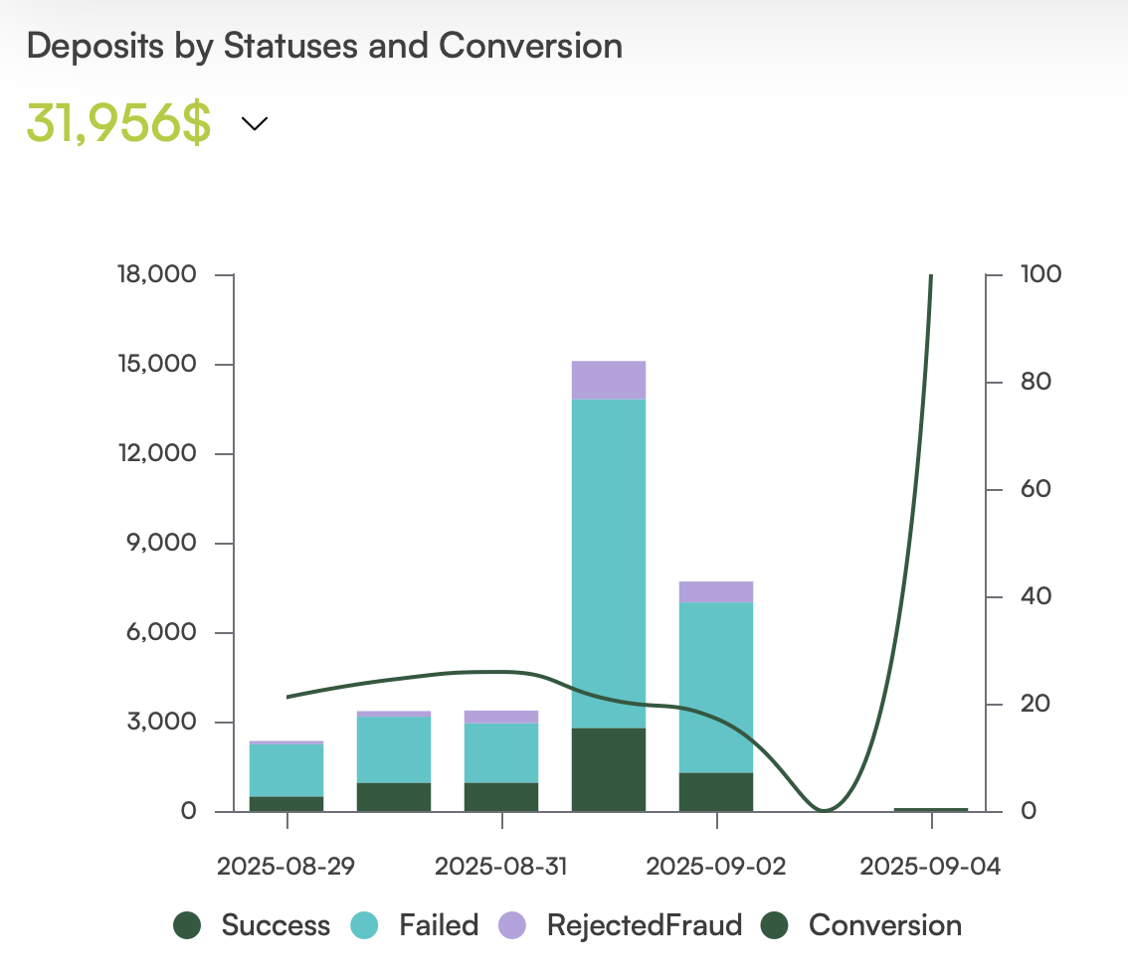
Task: Click the Deposits by Statuses and Conversion title
Action: point(324,46)
